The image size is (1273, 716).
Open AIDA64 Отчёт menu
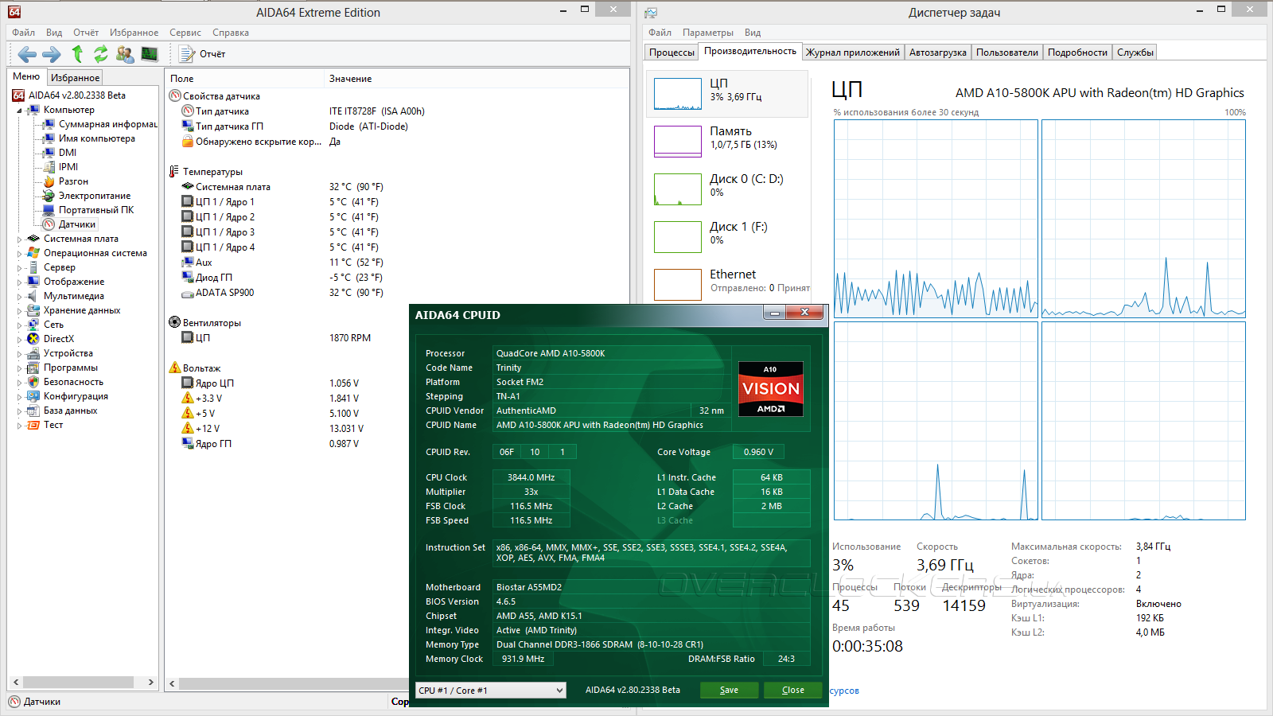coord(86,33)
